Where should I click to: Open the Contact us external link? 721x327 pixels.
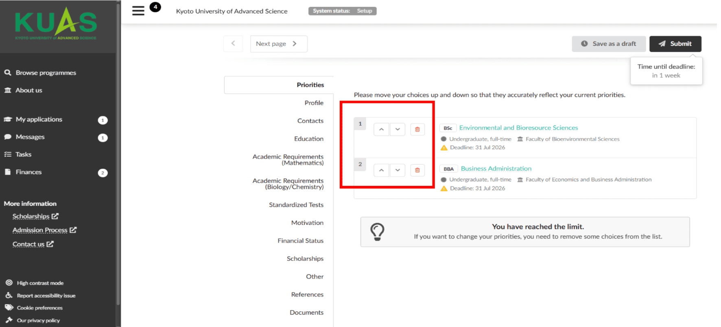pyautogui.click(x=33, y=244)
